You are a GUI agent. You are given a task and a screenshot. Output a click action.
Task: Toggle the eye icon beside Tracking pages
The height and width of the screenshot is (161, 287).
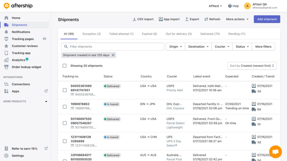pyautogui.click(x=45, y=39)
